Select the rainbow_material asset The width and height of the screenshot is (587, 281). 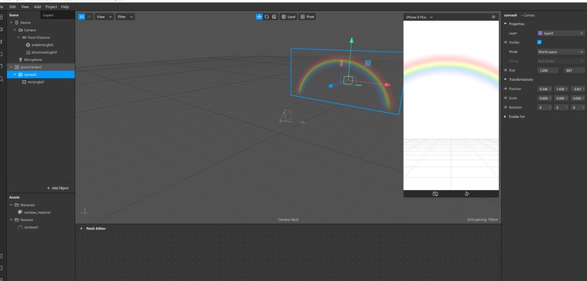click(x=36, y=213)
